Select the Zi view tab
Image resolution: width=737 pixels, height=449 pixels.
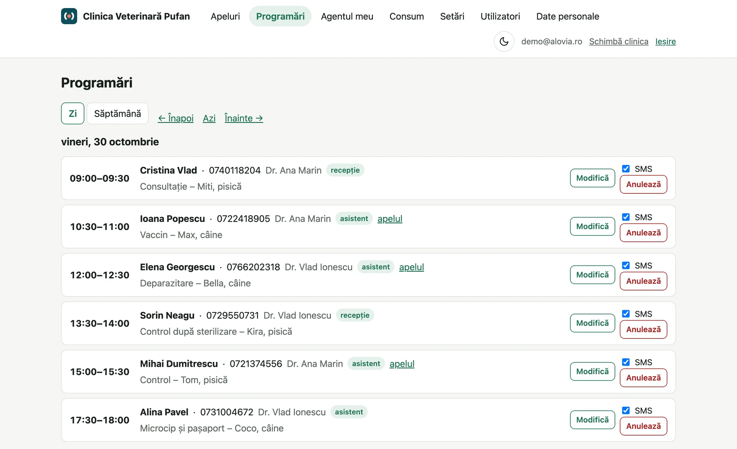73,114
